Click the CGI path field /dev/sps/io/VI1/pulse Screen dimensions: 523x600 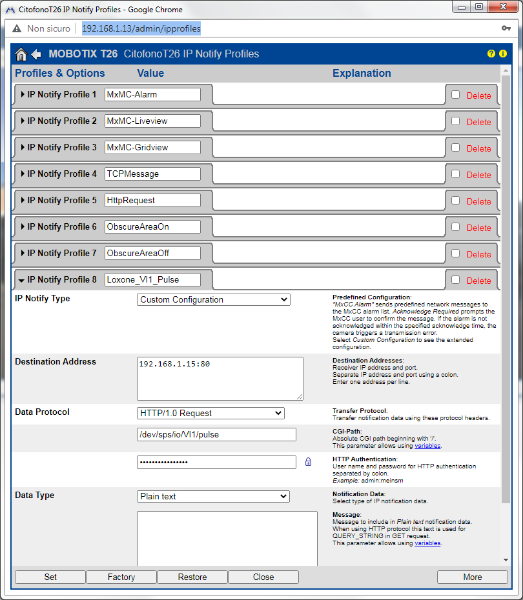click(216, 434)
